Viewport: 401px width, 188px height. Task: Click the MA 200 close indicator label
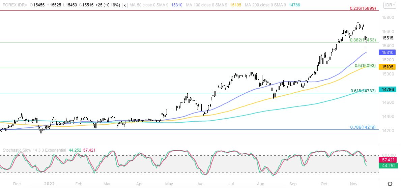tap(265, 5)
